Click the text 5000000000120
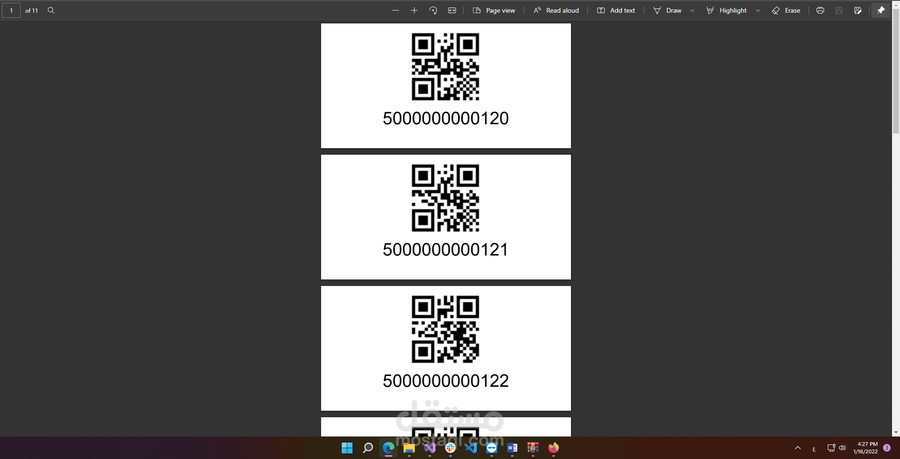The width and height of the screenshot is (900, 459). [446, 118]
